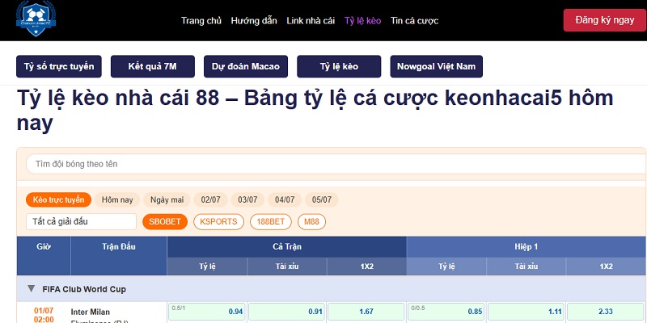Click Tài xỉu subheader under Hiệp 1

[526, 266]
